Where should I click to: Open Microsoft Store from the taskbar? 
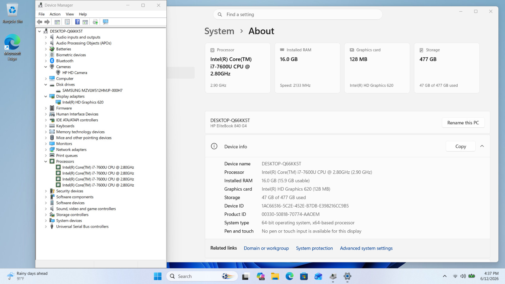coord(304,276)
